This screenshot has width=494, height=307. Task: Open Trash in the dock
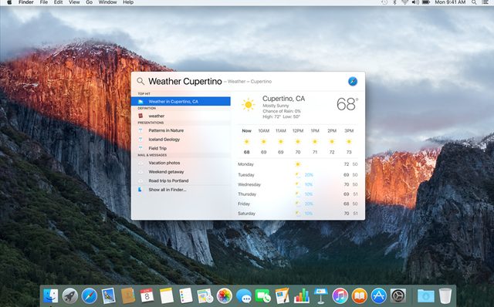[445, 296]
